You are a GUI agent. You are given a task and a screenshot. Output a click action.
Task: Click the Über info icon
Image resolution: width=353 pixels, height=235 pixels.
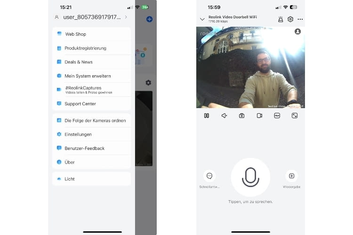59,162
